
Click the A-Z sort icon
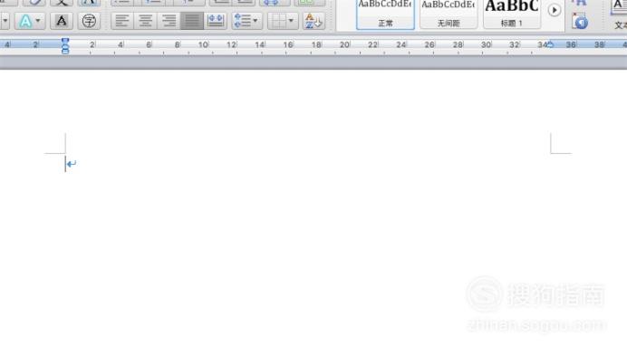click(x=313, y=21)
